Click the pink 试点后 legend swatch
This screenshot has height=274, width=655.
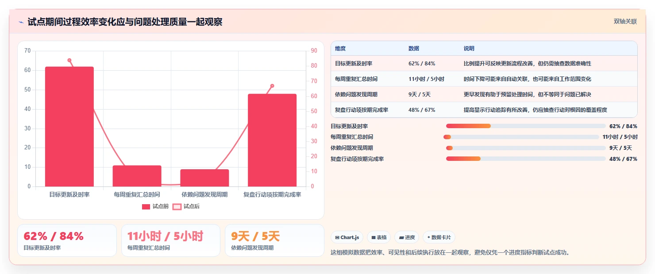(x=177, y=206)
